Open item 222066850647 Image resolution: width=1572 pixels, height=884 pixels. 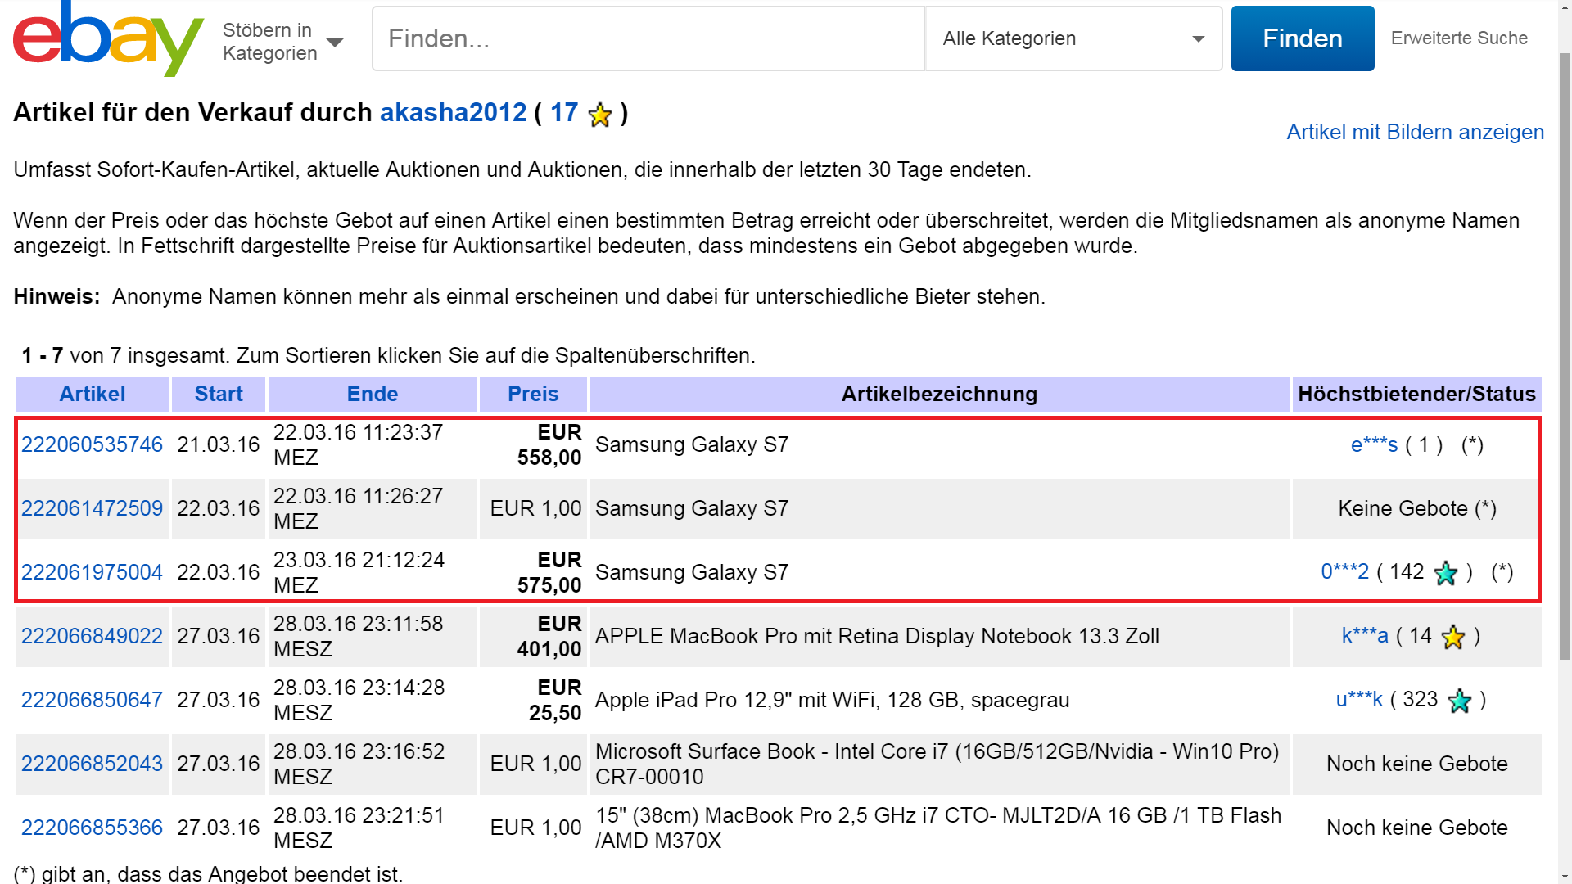click(x=92, y=700)
